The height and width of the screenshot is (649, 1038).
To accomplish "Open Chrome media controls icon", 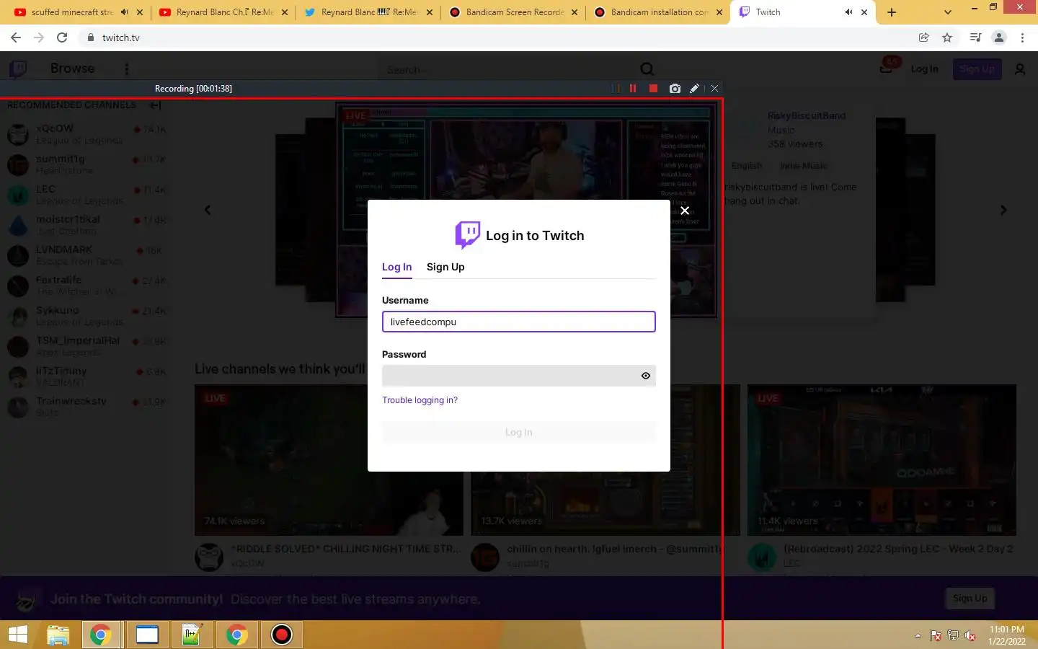I will (975, 37).
